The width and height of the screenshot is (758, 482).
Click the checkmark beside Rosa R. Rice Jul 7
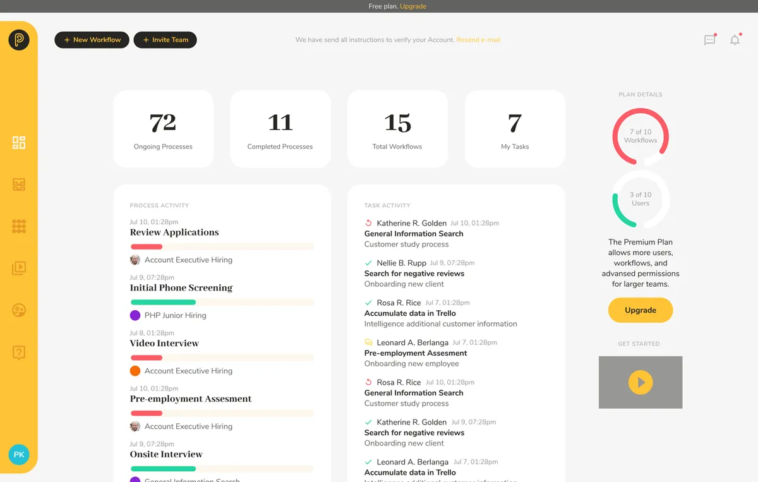[x=369, y=303]
